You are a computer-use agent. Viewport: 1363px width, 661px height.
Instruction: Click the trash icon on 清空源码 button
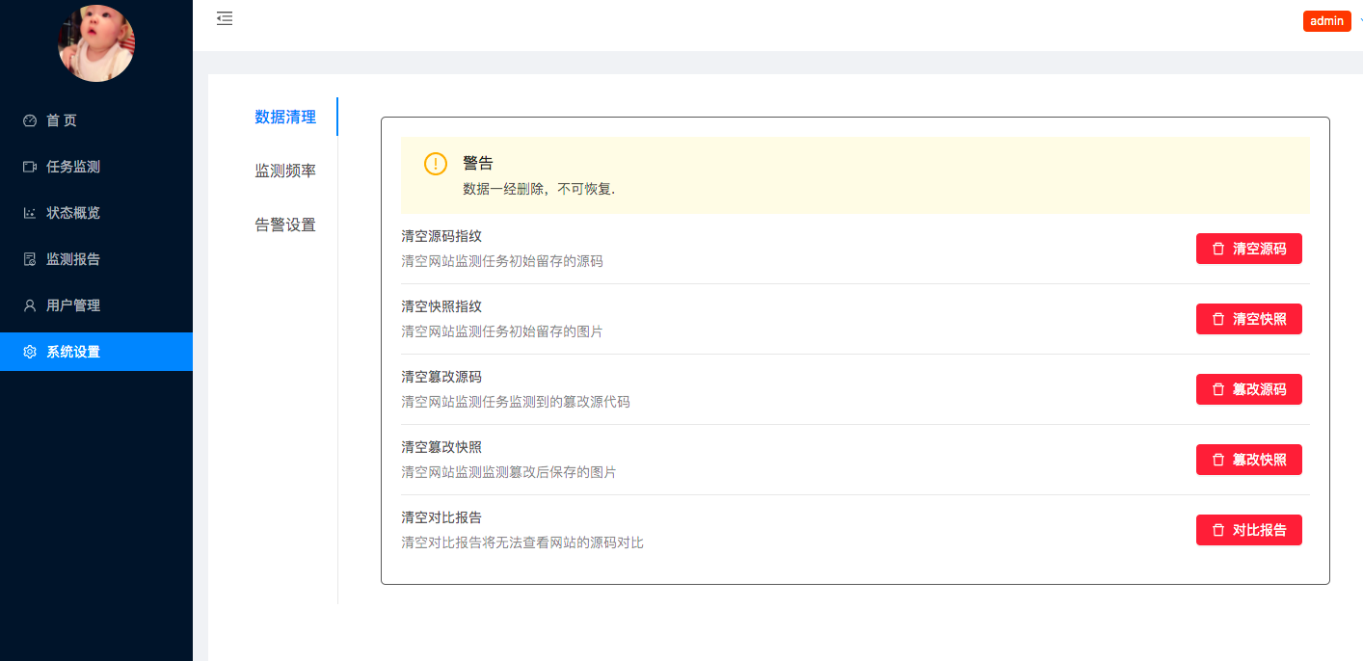click(x=1217, y=248)
